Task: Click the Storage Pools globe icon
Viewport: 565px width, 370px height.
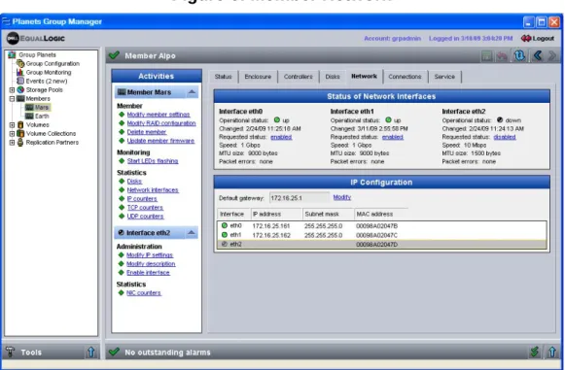Action: tap(20, 89)
